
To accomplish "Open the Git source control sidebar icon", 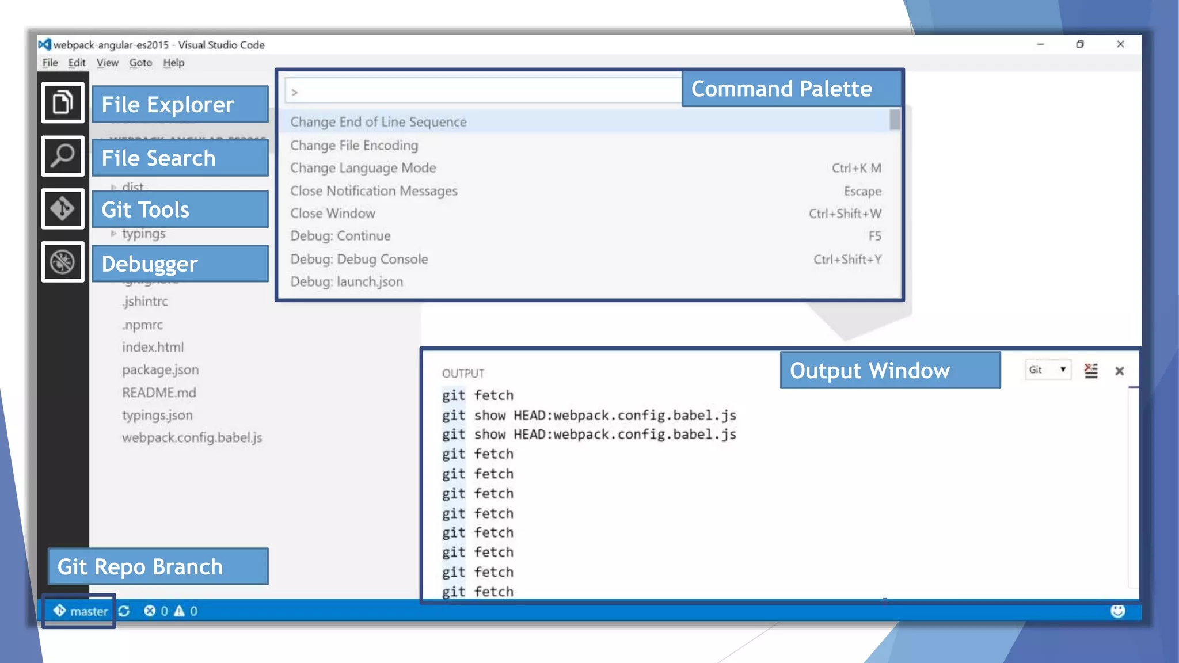I will tap(63, 209).
